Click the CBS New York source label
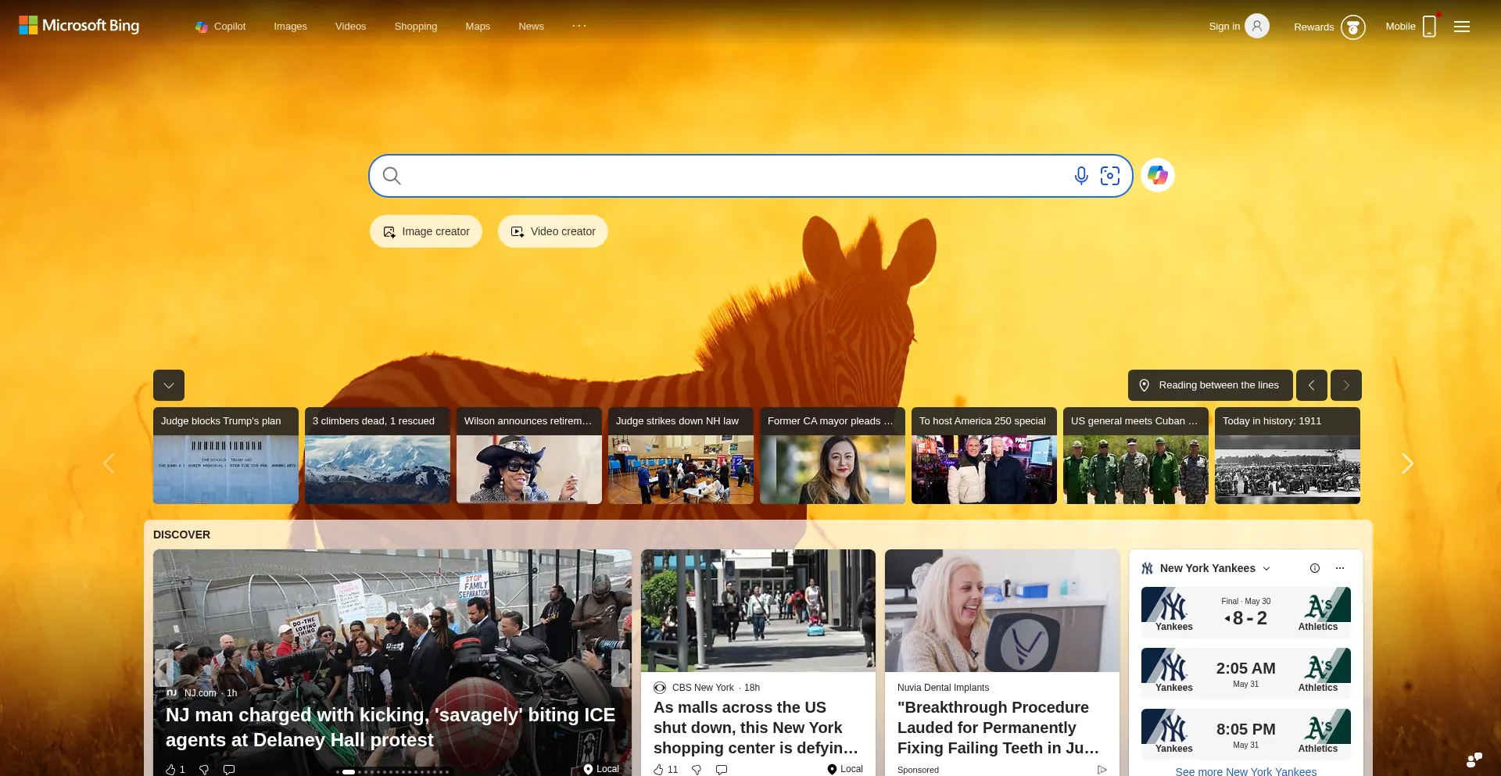The width and height of the screenshot is (1501, 776). pyautogui.click(x=703, y=688)
